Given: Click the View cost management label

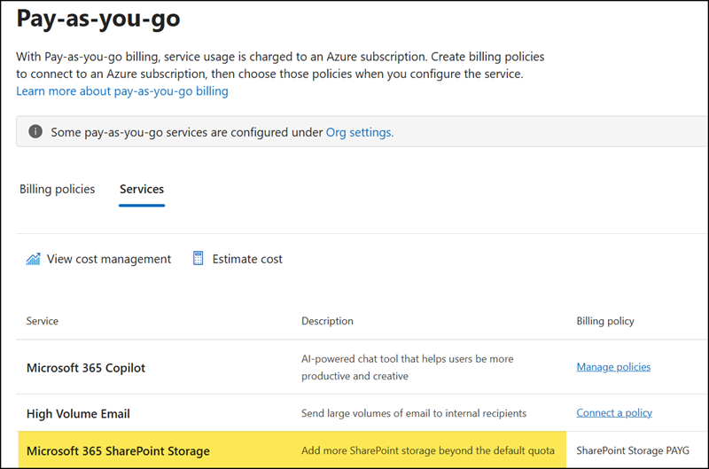Looking at the screenshot, I should point(109,259).
